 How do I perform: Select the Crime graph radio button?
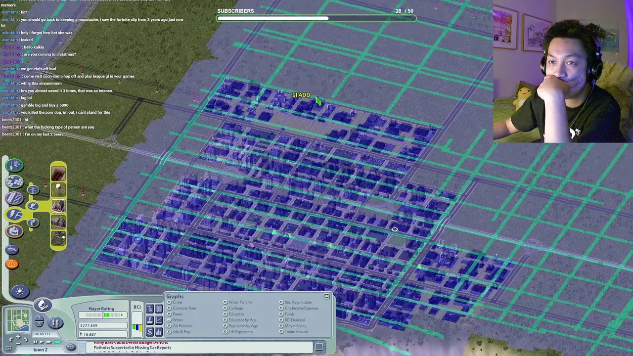coord(169,302)
